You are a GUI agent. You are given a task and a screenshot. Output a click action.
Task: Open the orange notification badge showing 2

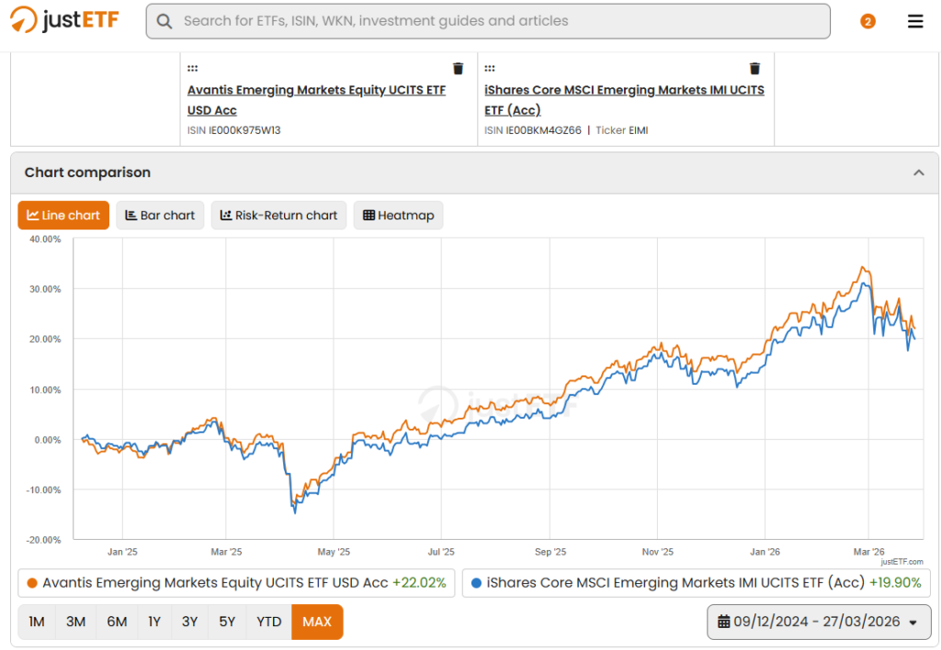click(867, 22)
